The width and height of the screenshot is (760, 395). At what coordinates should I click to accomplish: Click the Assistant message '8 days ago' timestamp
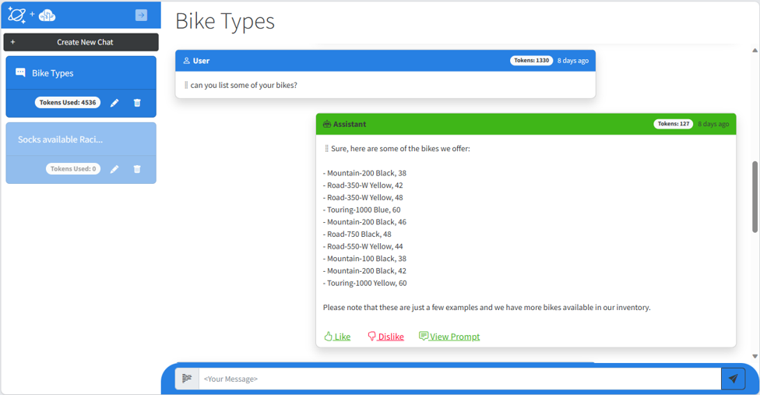coord(713,124)
